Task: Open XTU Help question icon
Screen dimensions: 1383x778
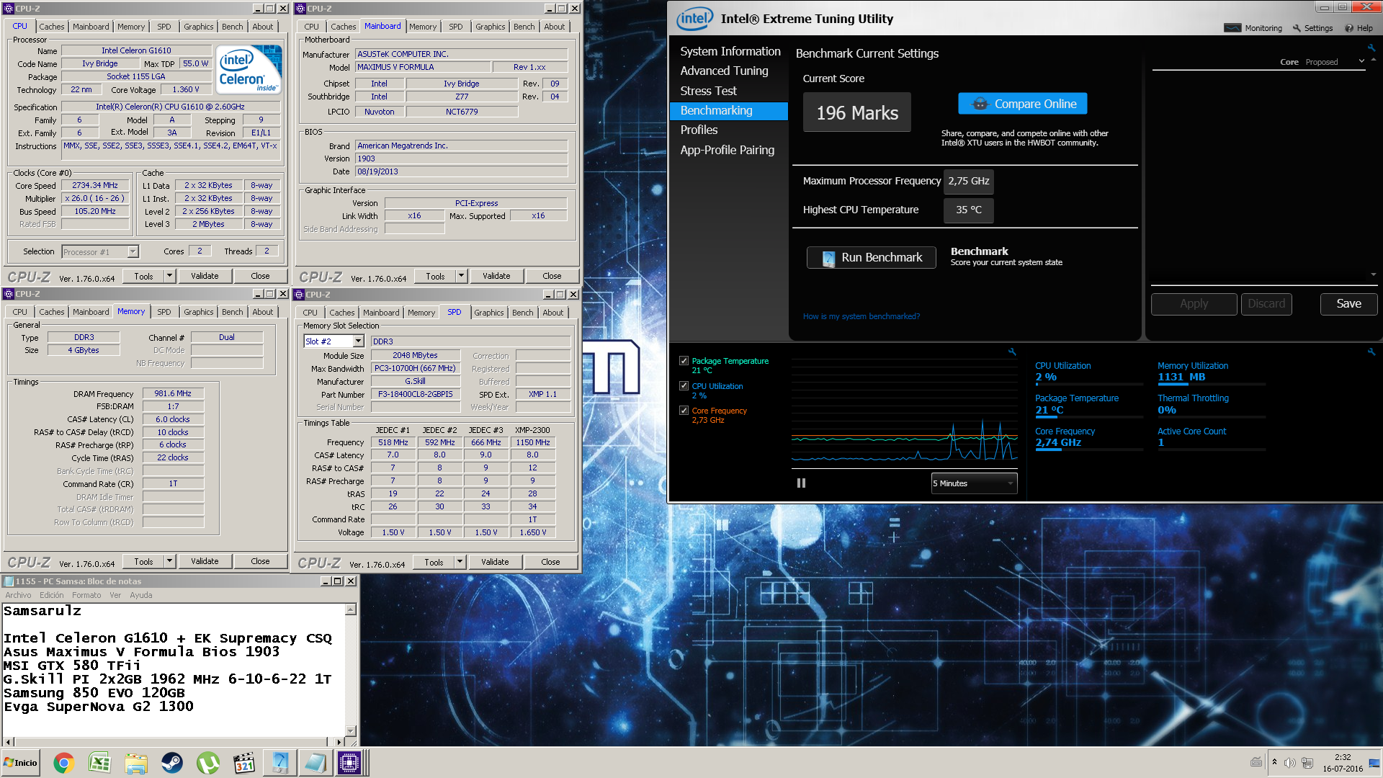Action: click(1359, 28)
